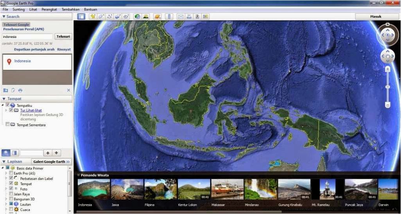Click the copy to clipboard icon under search results
This screenshot has width=401, height=214.
pos(13,90)
